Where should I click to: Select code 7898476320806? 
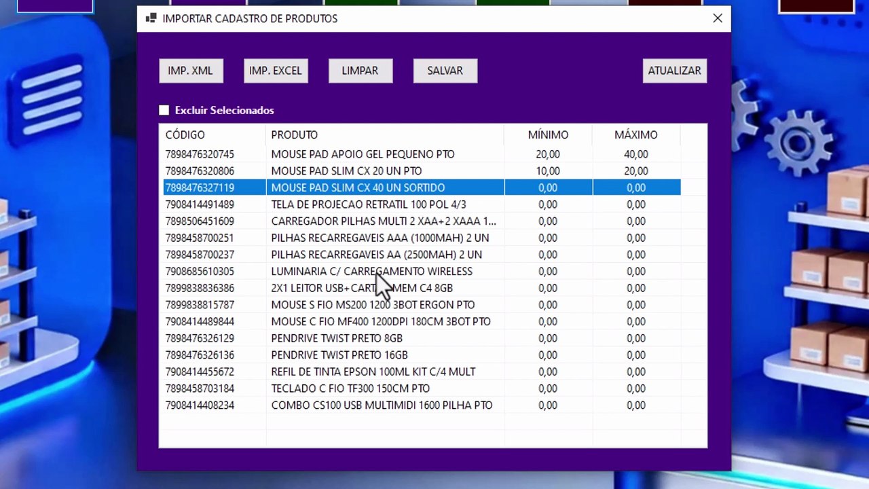coord(200,171)
